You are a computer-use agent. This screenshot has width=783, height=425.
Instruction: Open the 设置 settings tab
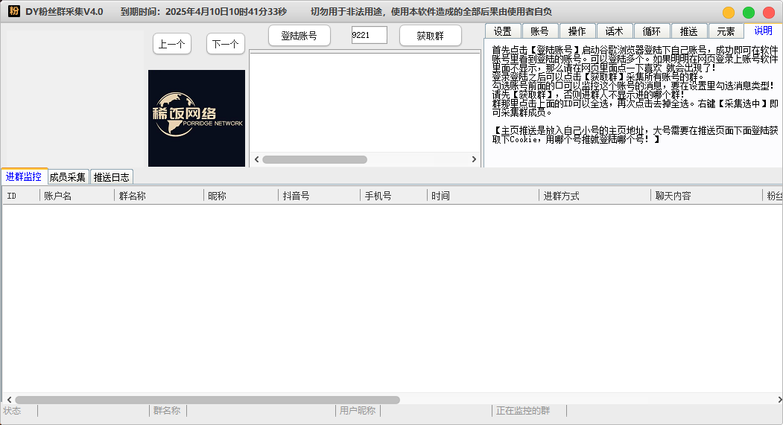(x=502, y=31)
